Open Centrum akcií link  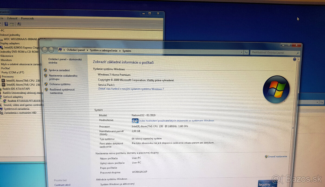[x=63, y=185]
